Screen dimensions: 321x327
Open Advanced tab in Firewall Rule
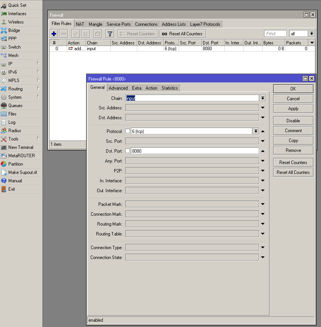click(x=118, y=88)
